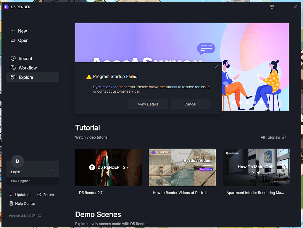Close the Program Startup Failed dialog
Screen dimensions: 303x228
(216, 67)
